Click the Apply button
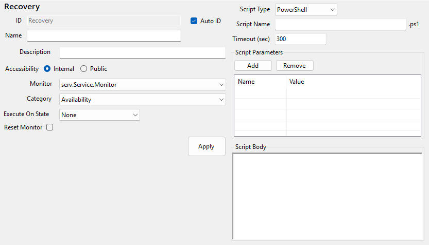 point(207,146)
